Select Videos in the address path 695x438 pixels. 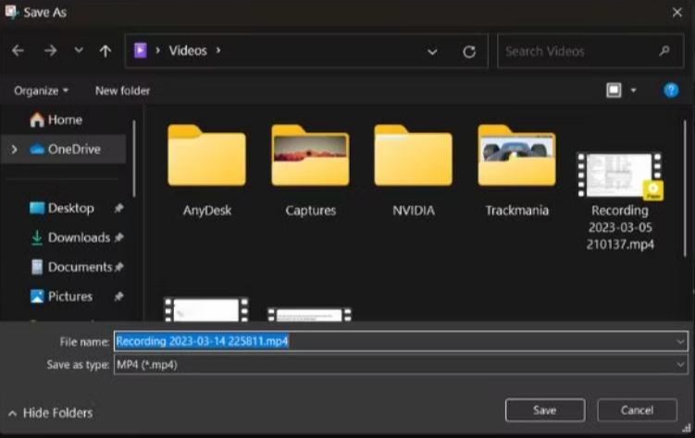(x=188, y=51)
